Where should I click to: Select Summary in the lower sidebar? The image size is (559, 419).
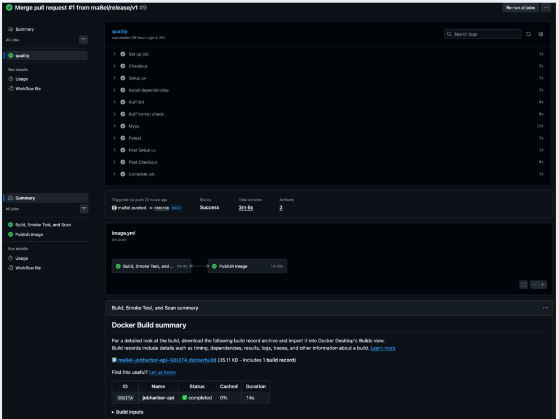tap(47, 198)
